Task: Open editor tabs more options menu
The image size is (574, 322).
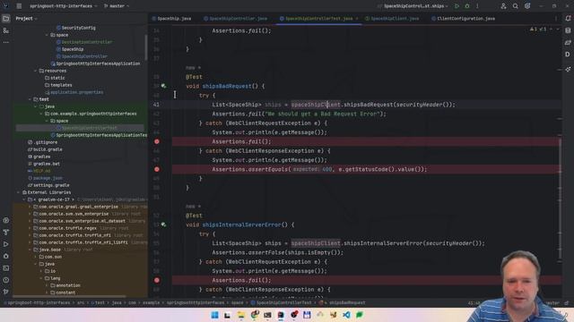Action: click(x=556, y=18)
